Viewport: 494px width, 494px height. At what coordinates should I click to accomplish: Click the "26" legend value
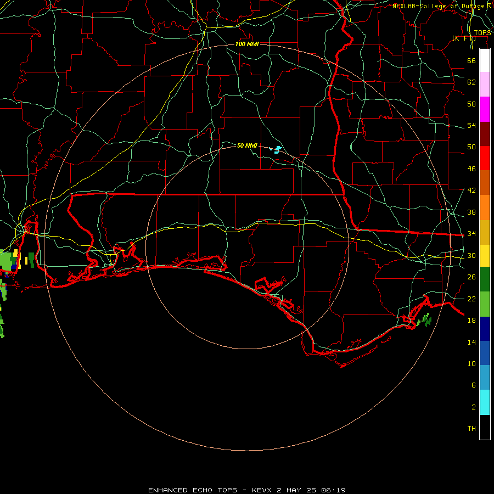click(x=471, y=277)
